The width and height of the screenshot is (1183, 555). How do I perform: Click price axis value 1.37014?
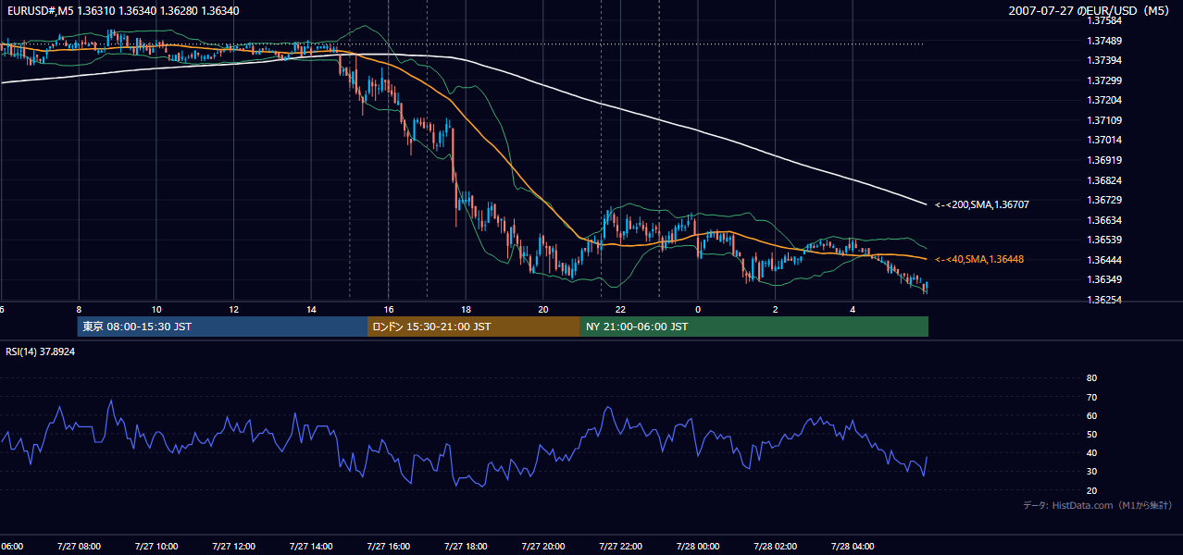click(x=1104, y=141)
